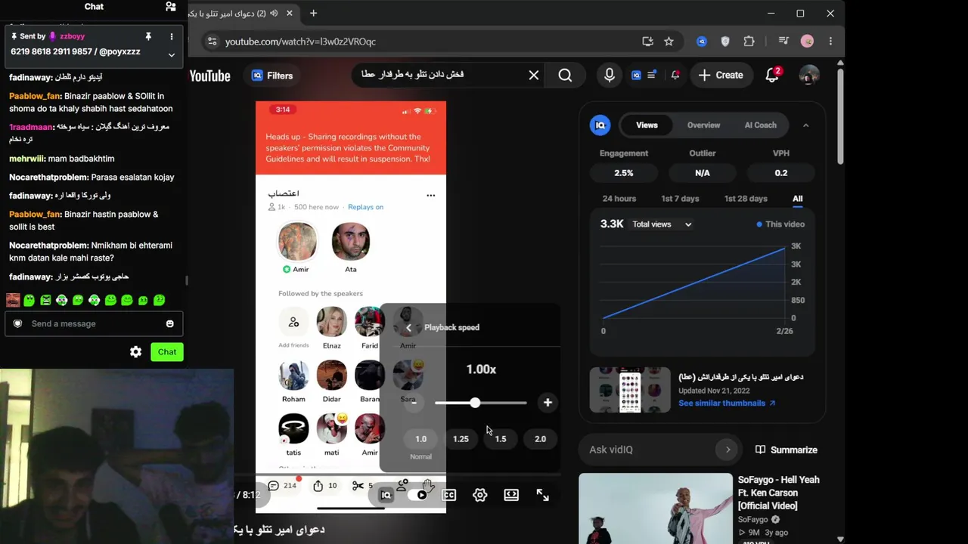Open the Chrome profile avatar
Image resolution: width=968 pixels, height=544 pixels.
coord(807,42)
